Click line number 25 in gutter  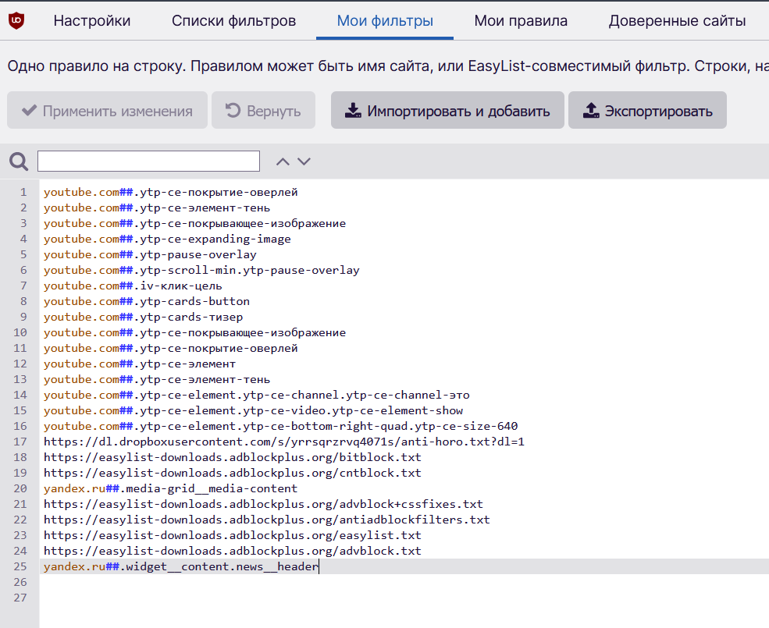[20, 566]
